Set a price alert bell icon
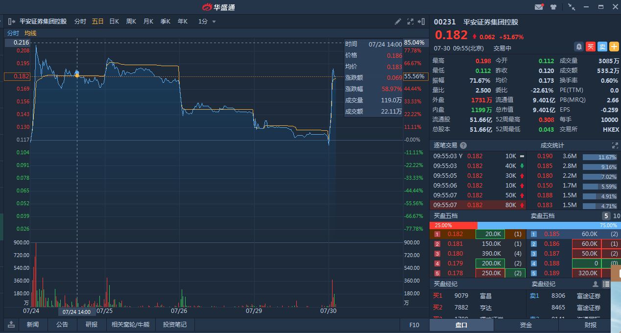Screen dimensions: 621x333 [x=579, y=47]
